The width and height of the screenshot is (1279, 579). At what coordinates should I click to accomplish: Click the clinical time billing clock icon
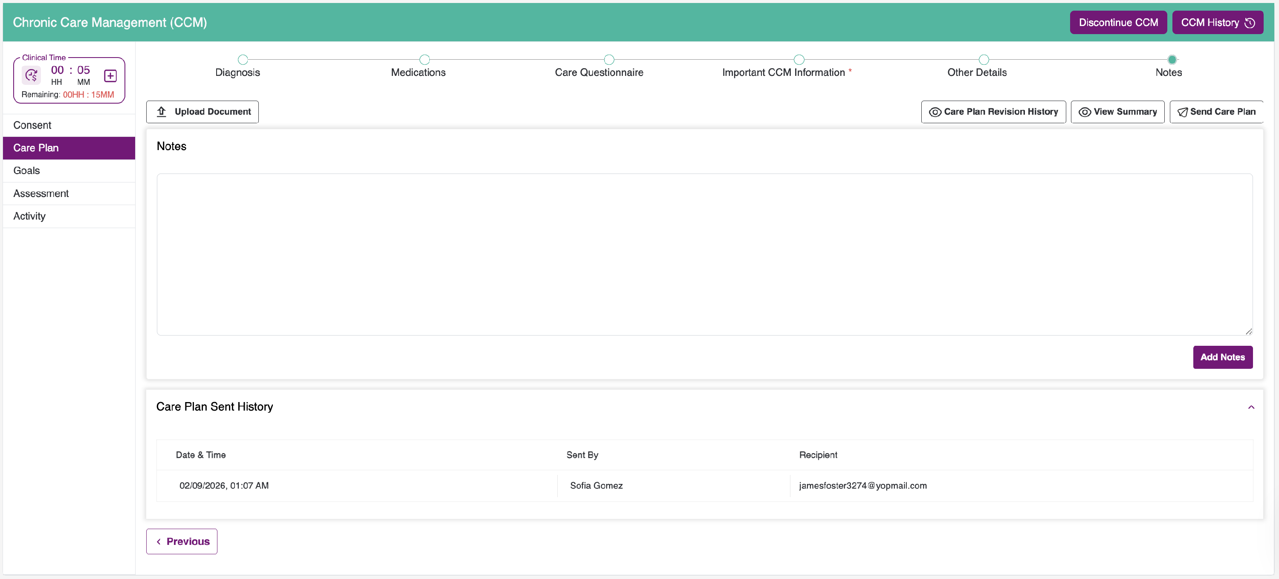[31, 75]
